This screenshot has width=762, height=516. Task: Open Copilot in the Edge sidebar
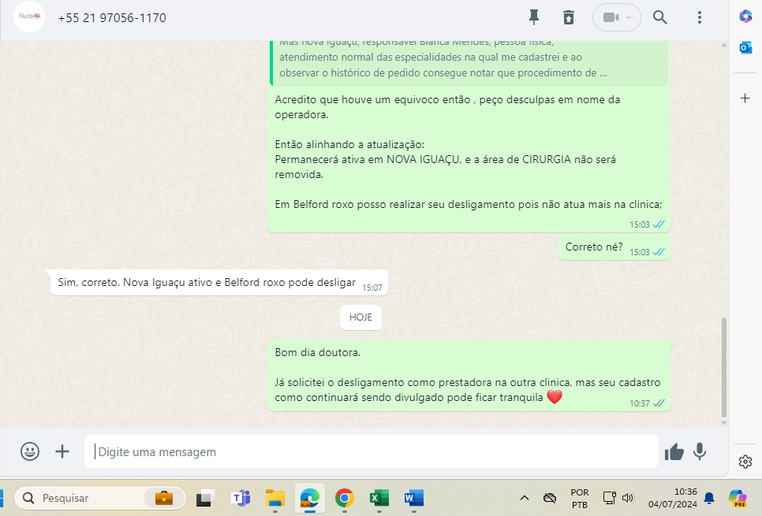click(x=745, y=17)
